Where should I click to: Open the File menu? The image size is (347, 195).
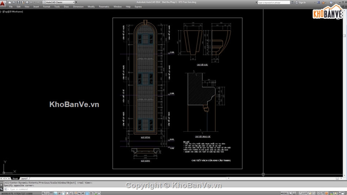[x=11, y=7]
